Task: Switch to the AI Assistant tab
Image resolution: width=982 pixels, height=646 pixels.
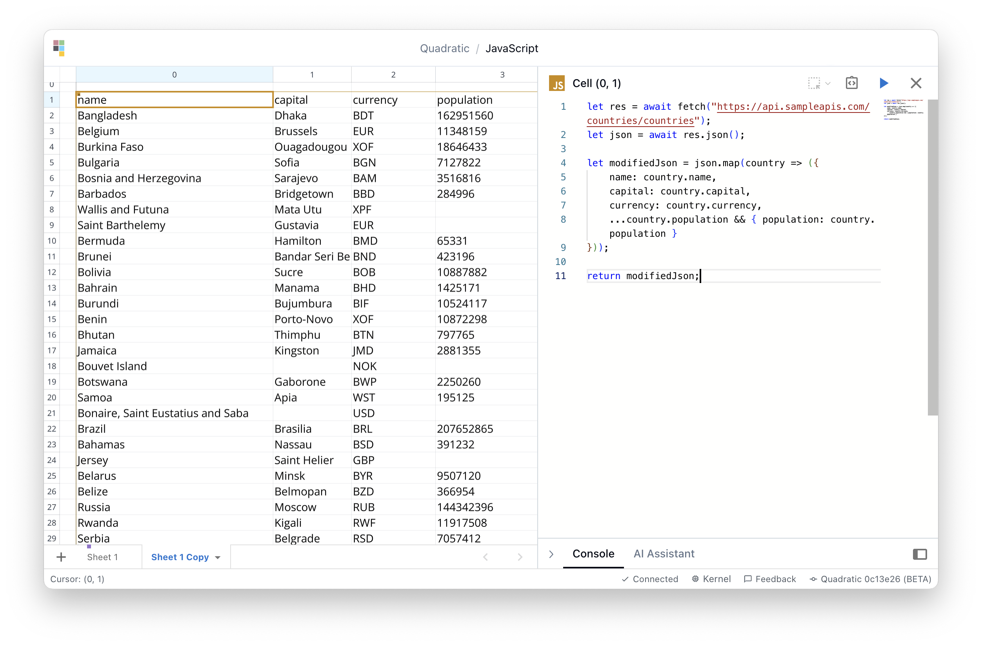Action: point(664,553)
